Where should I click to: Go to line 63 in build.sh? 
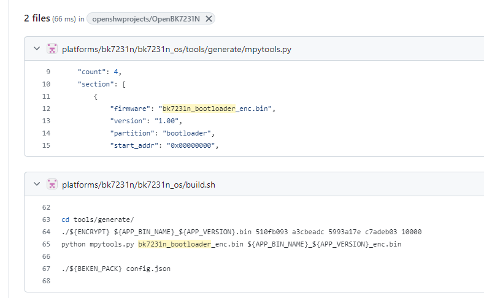tap(46, 220)
